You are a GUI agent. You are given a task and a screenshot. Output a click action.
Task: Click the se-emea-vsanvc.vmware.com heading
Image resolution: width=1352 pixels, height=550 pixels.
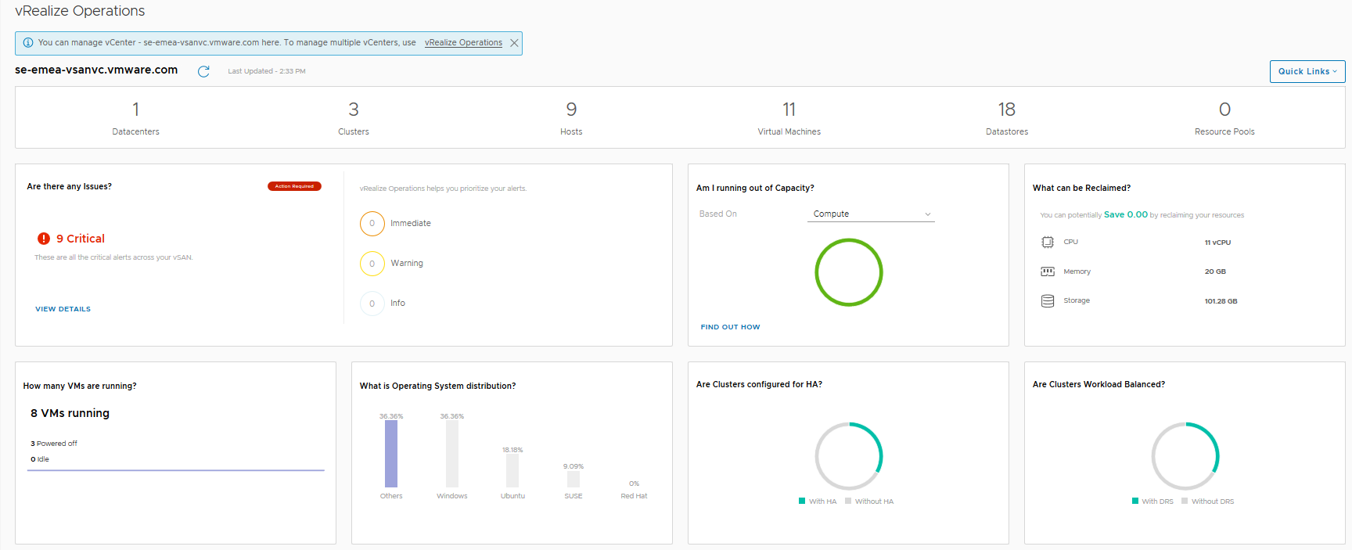96,70
